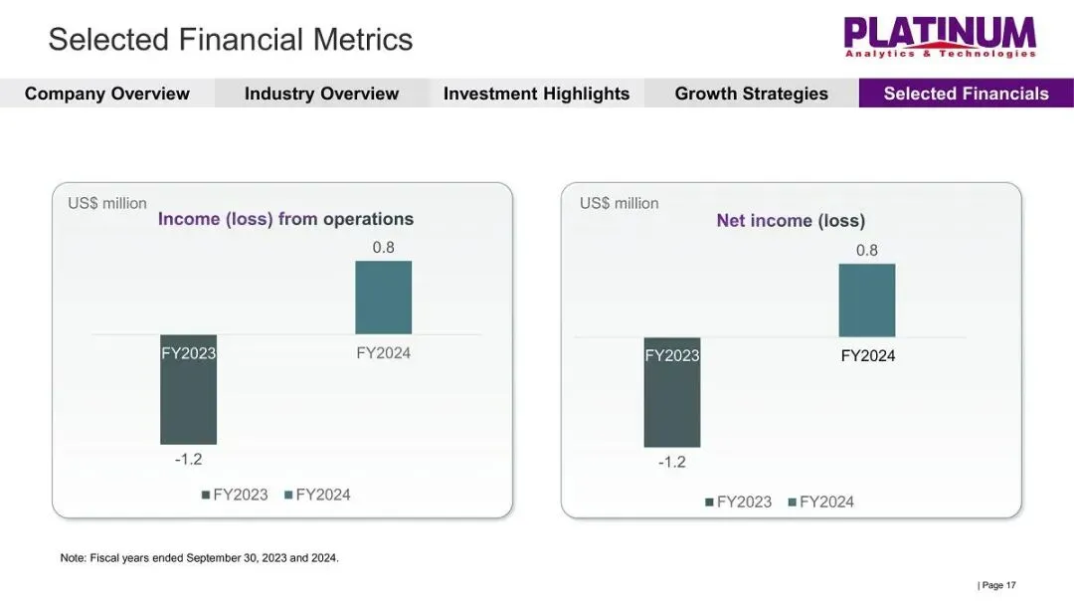Click the Income (loss) from operations title

coord(285,219)
